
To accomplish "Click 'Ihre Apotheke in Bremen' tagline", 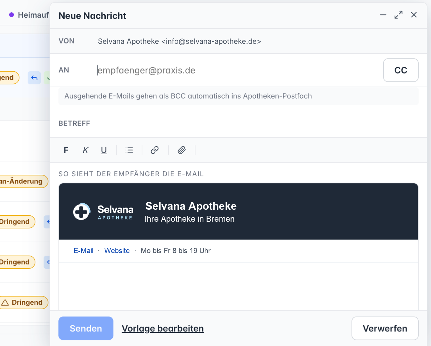I will (x=190, y=219).
